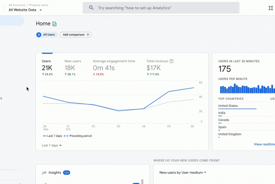Click the All Users segment badge
The image size is (275, 184).
(47, 35)
